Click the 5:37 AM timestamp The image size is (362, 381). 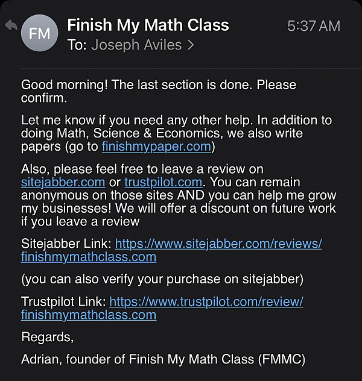[313, 26]
